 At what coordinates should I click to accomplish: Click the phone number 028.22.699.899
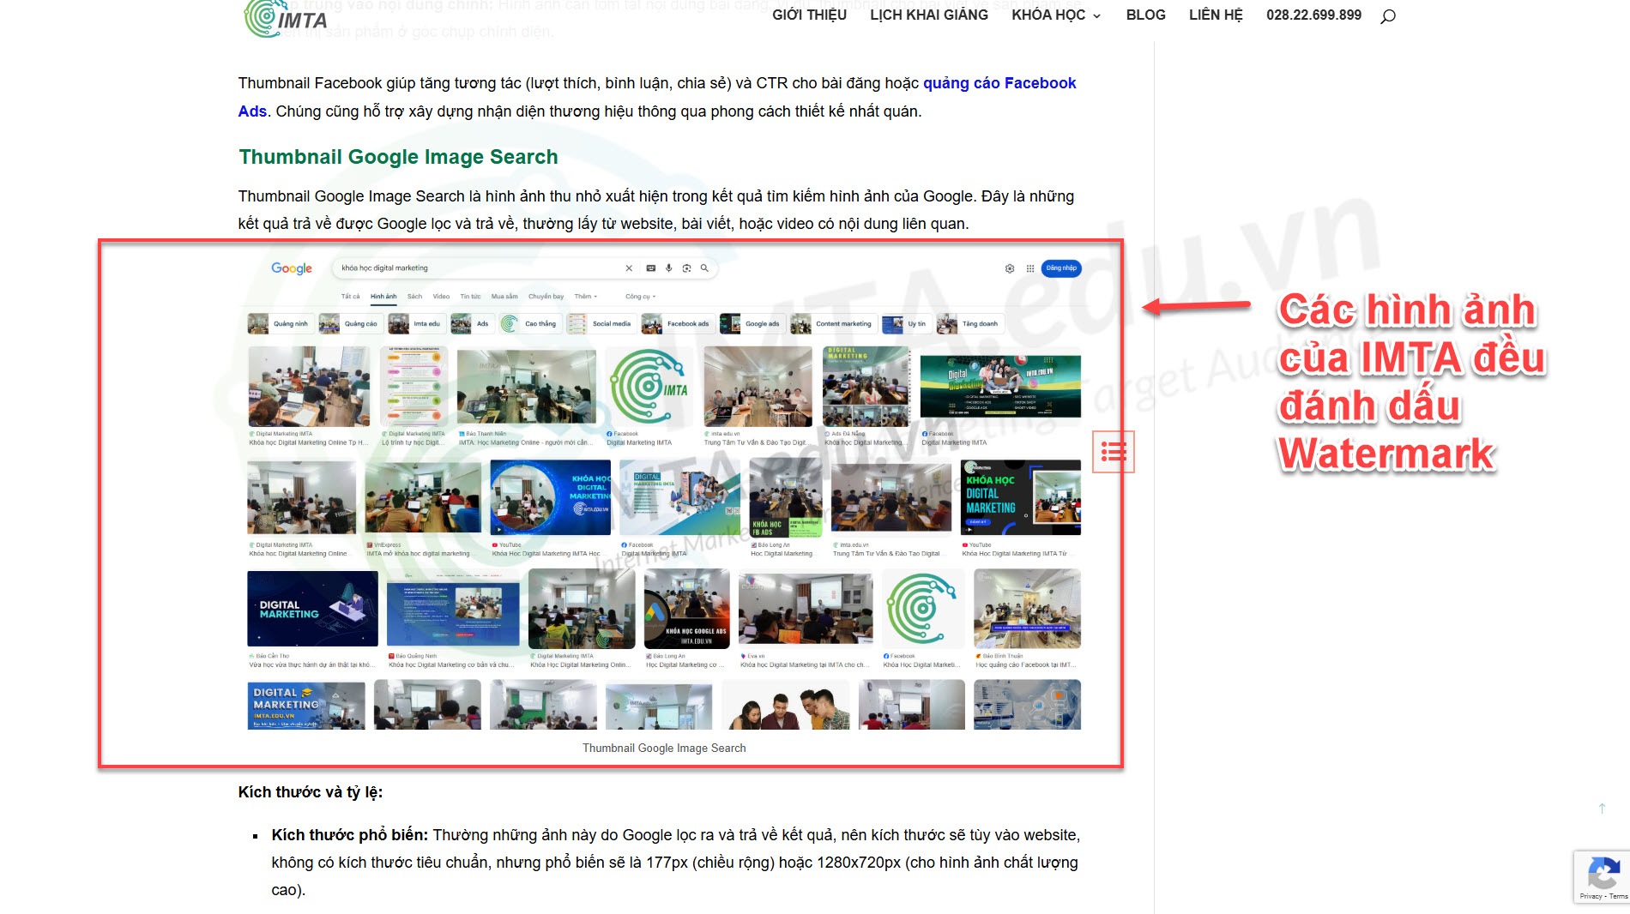point(1313,15)
